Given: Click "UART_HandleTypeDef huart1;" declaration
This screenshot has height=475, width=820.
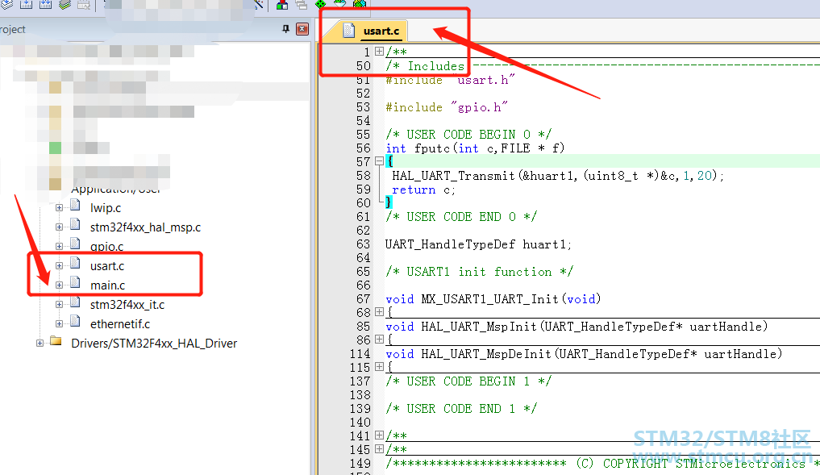Looking at the screenshot, I should point(478,244).
